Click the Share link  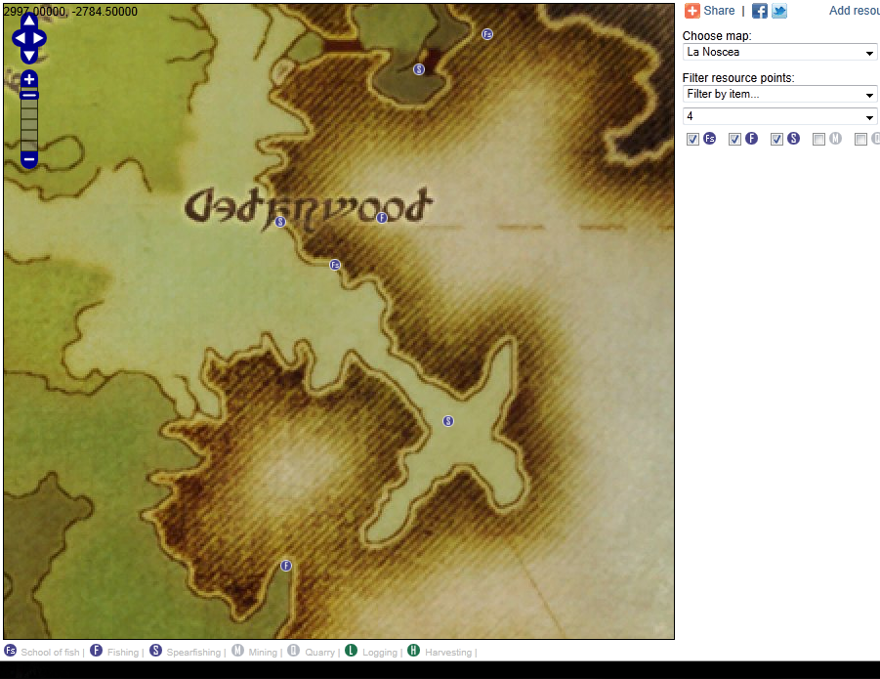(x=719, y=11)
